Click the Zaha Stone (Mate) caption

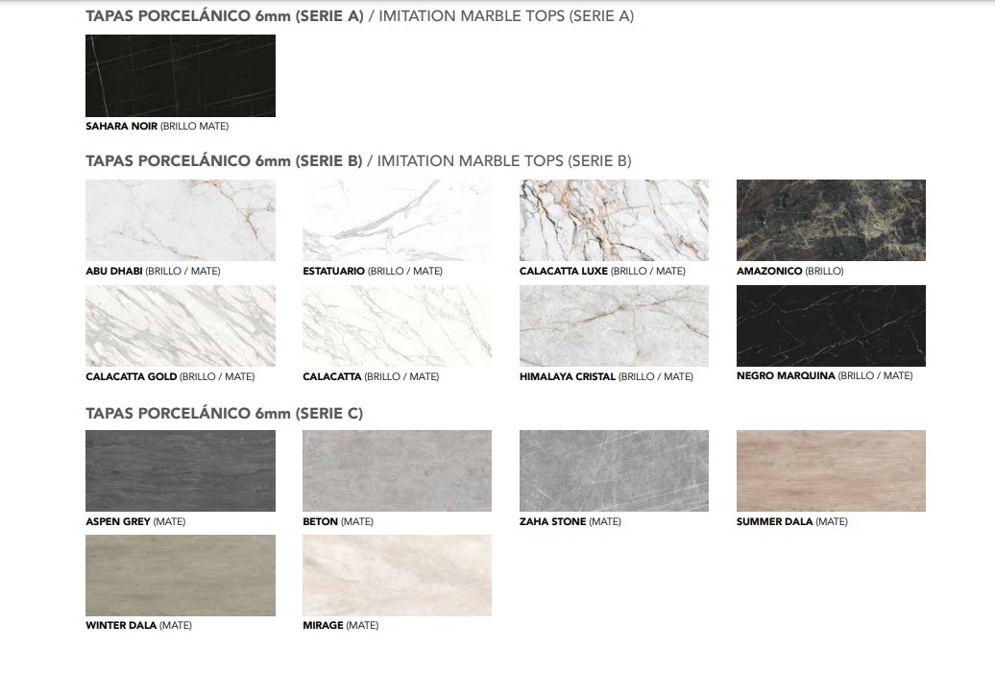click(x=570, y=522)
